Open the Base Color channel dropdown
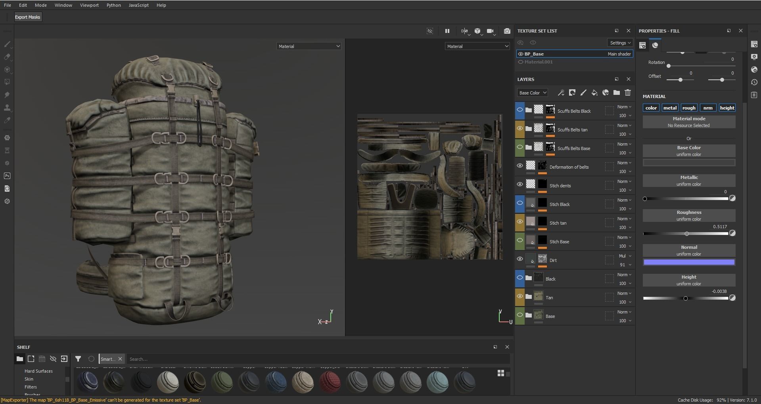The height and width of the screenshot is (404, 761). [x=532, y=92]
